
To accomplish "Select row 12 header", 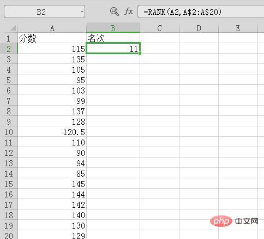I will click(9, 153).
